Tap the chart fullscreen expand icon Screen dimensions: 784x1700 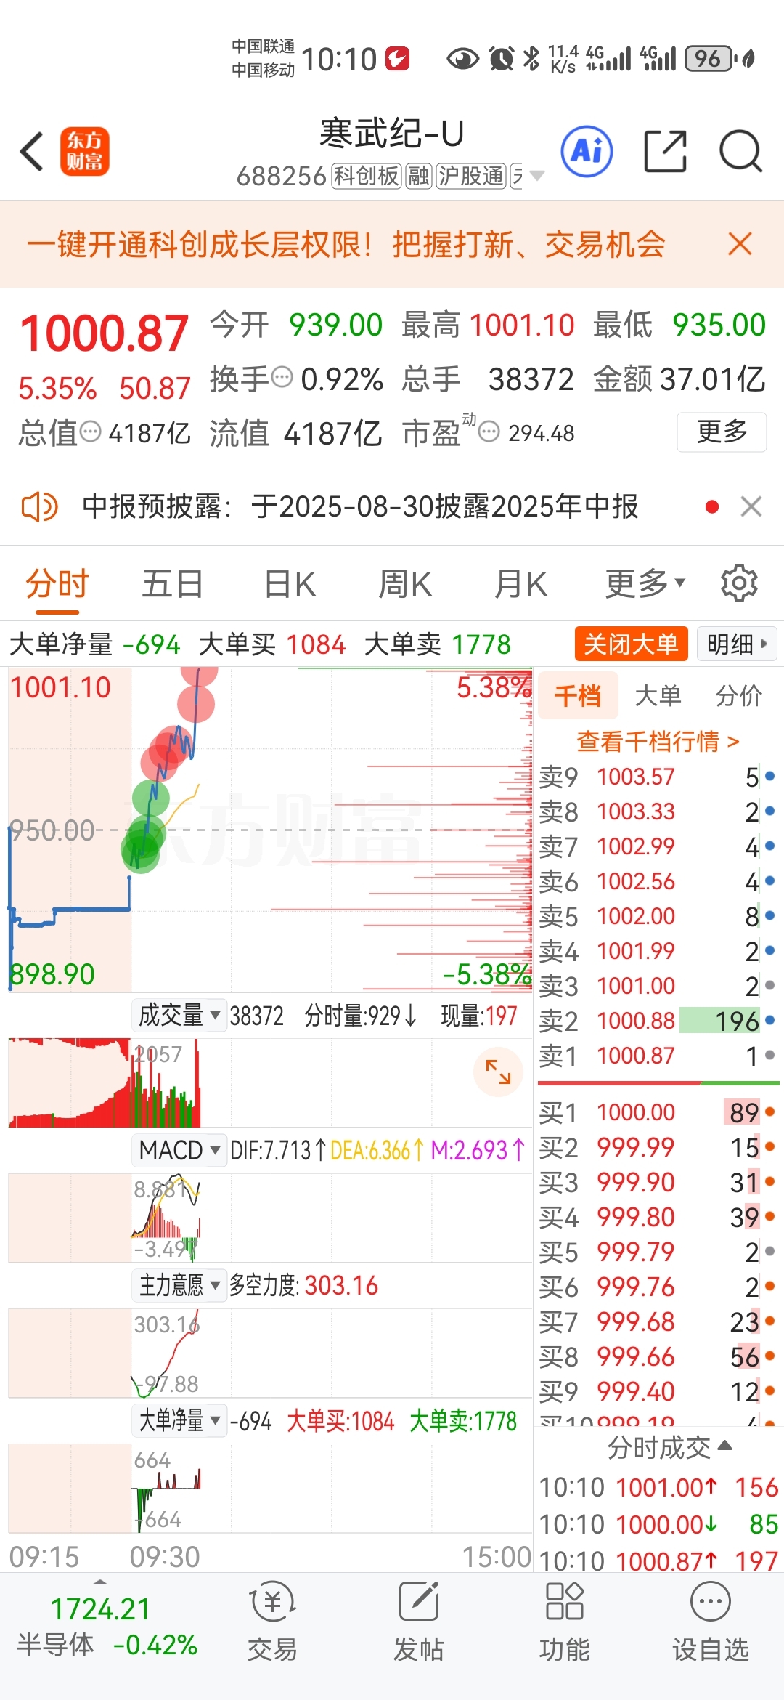pyautogui.click(x=498, y=1072)
